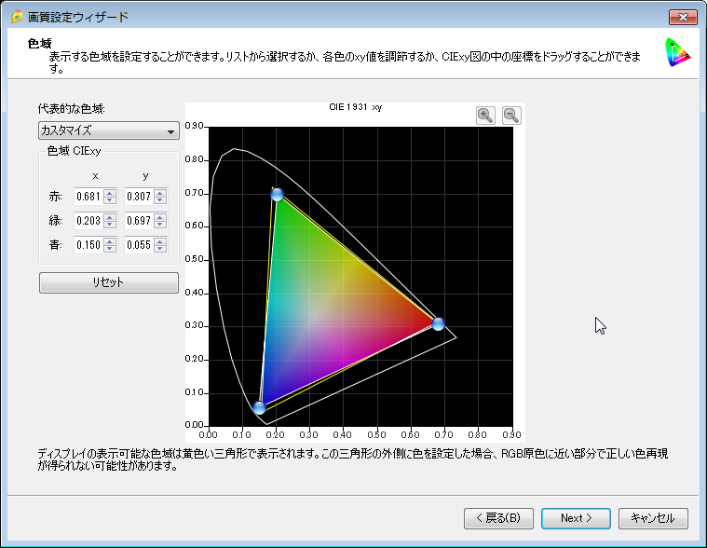Decrease the blue y value with spinner

point(160,249)
